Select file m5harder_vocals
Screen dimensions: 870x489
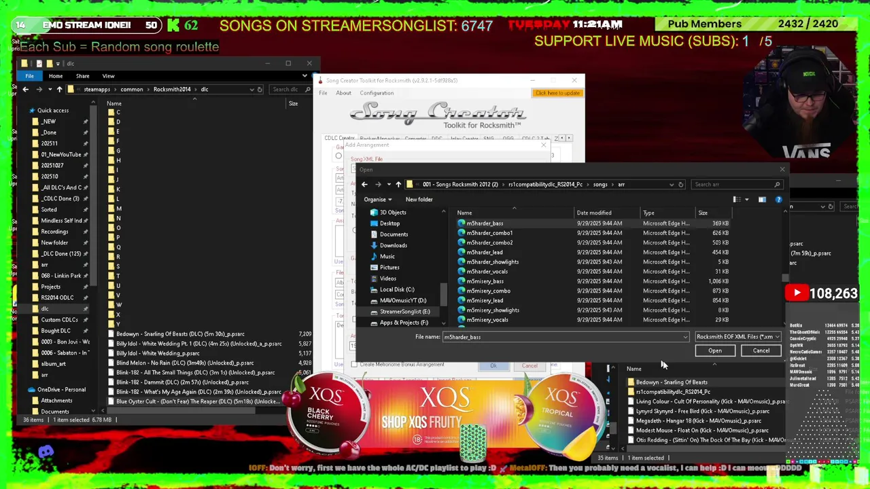[x=487, y=272]
